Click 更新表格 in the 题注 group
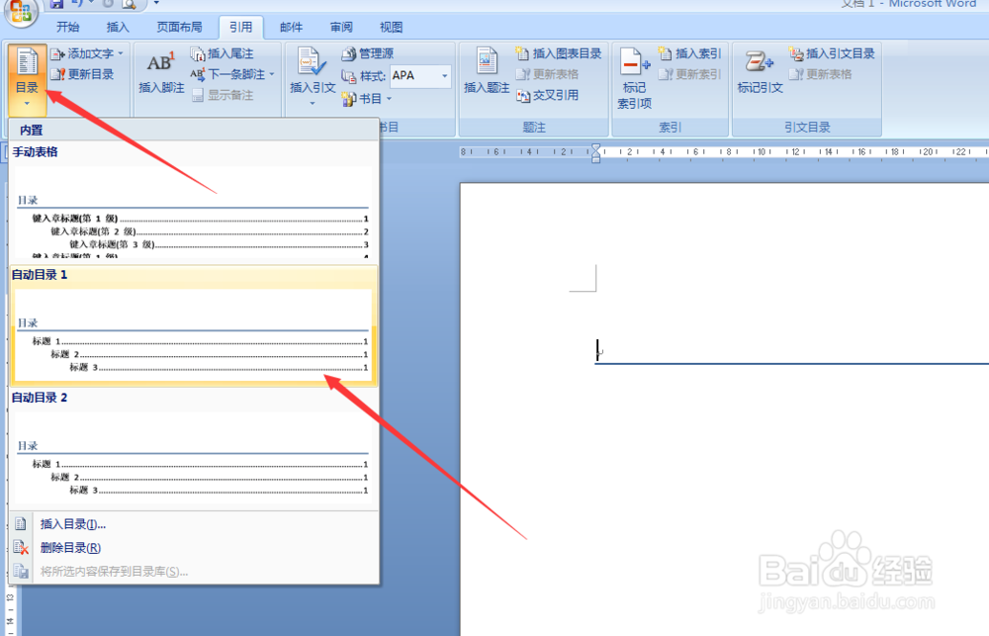The height and width of the screenshot is (636, 989). tap(548, 74)
